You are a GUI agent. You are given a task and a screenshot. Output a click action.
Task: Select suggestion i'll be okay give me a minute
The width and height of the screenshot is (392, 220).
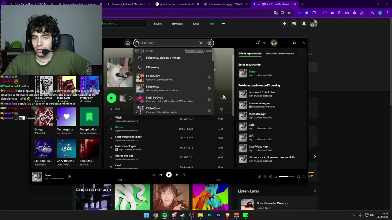point(173,58)
